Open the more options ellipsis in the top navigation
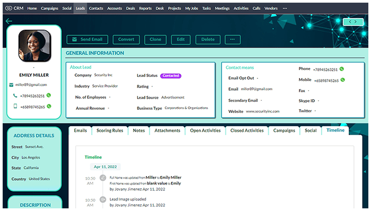Image resolution: width=371 pixels, height=211 pixels. [x=285, y=8]
